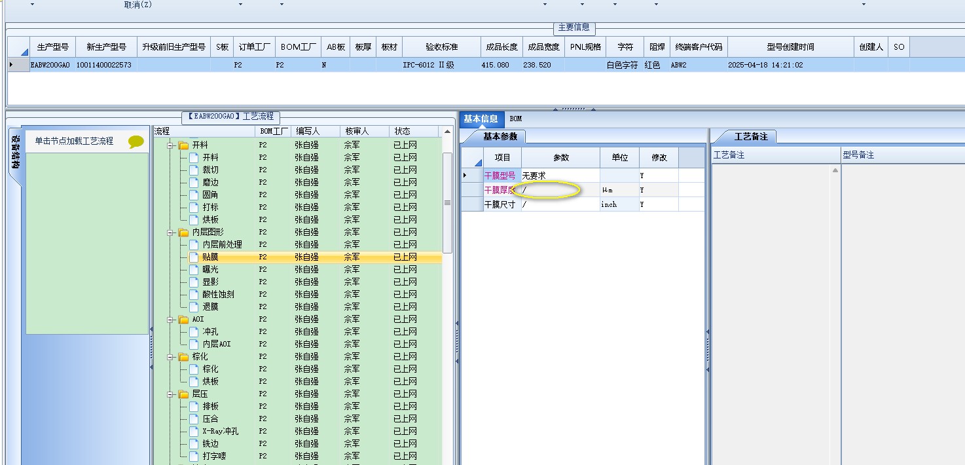
Task: Click the 单击节点加载工艺流程 label
Action: coord(74,141)
